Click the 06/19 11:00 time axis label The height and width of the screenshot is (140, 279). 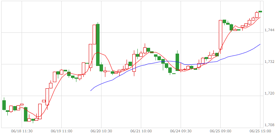[x=62, y=131]
